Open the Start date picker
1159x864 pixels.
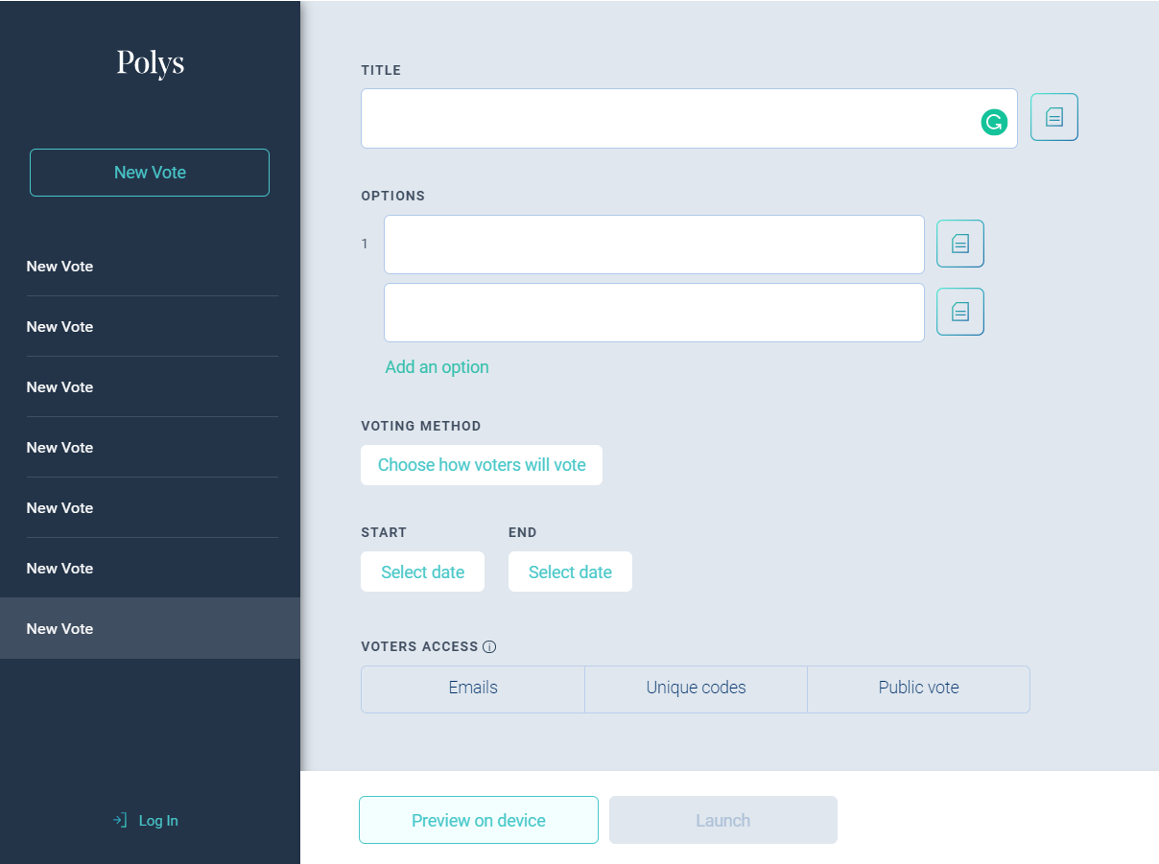click(x=422, y=572)
